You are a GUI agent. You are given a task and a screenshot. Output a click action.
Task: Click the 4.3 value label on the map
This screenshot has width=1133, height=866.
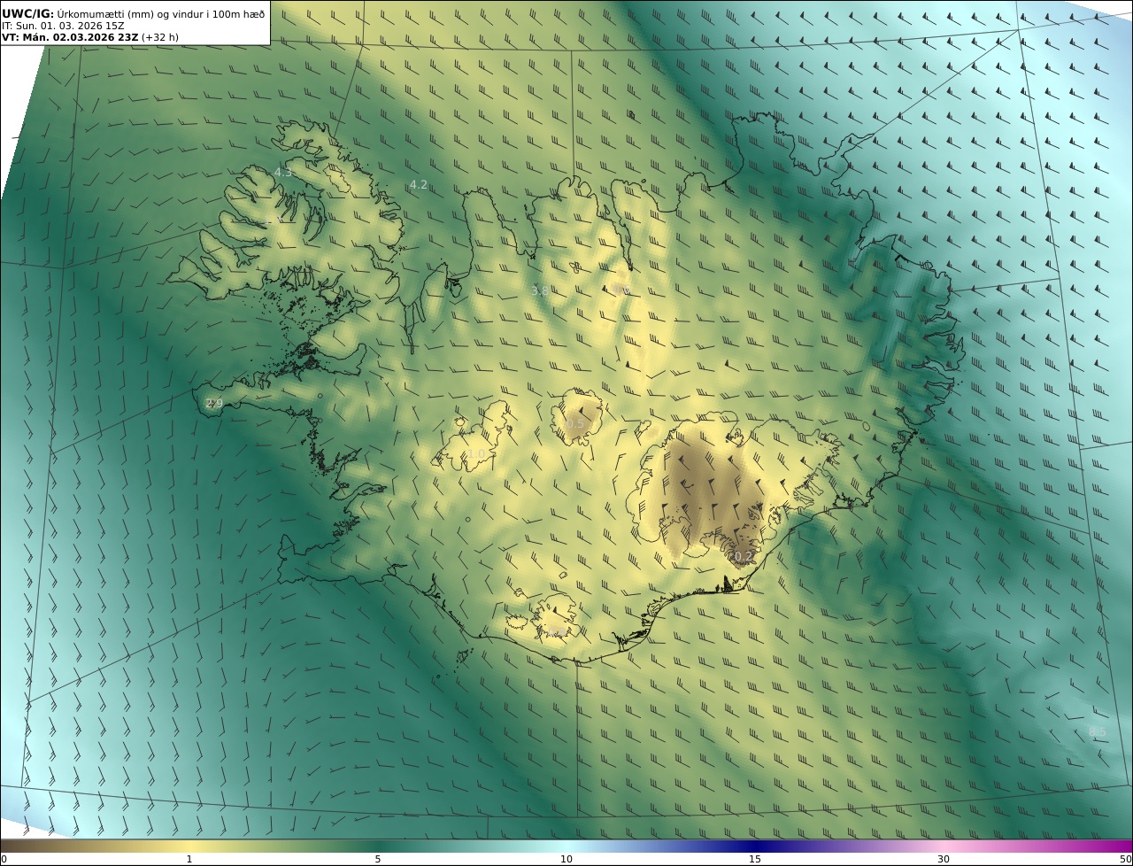(x=283, y=172)
